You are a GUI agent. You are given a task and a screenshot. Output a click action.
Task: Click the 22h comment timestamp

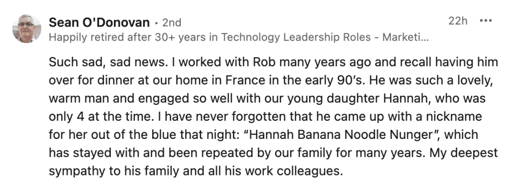[x=458, y=21]
